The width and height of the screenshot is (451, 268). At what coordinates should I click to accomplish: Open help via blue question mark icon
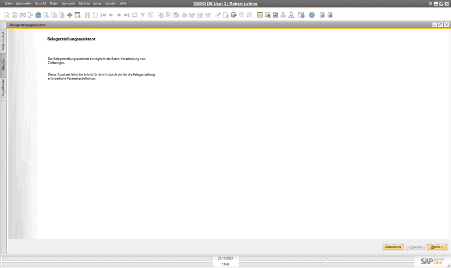[x=312, y=15]
